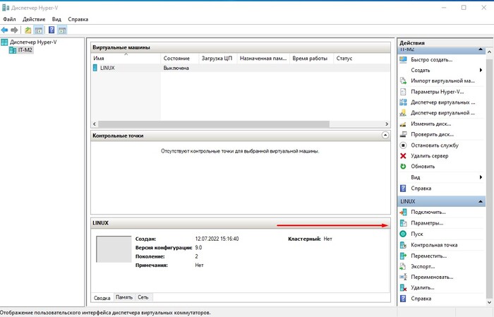Select the LINUX virtual machine row
This screenshot has width=494, height=317.
tap(241, 68)
